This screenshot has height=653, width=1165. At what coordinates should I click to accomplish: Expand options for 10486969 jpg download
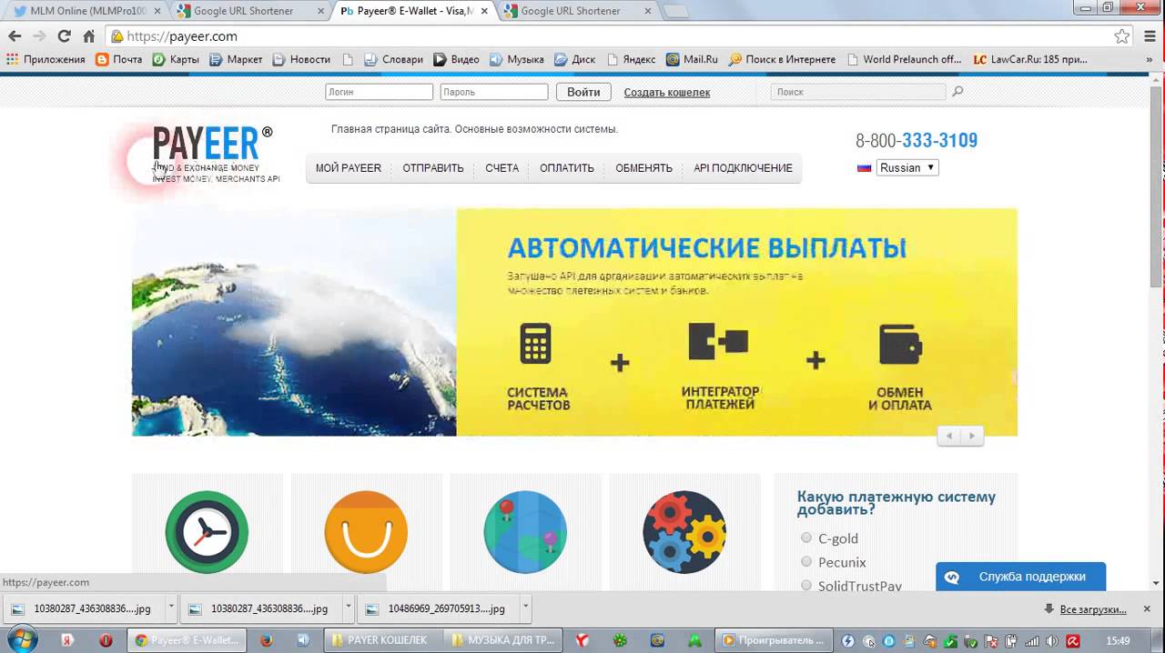point(525,608)
